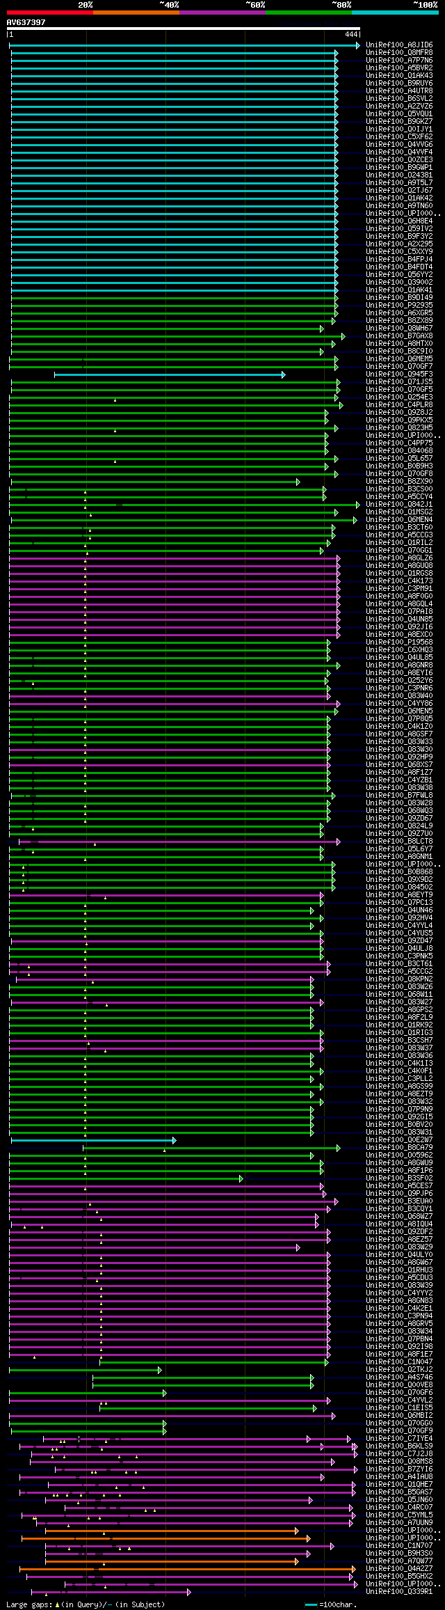
Task: Select hit UniRef100_B3SF02
Action: click(x=399, y=1178)
